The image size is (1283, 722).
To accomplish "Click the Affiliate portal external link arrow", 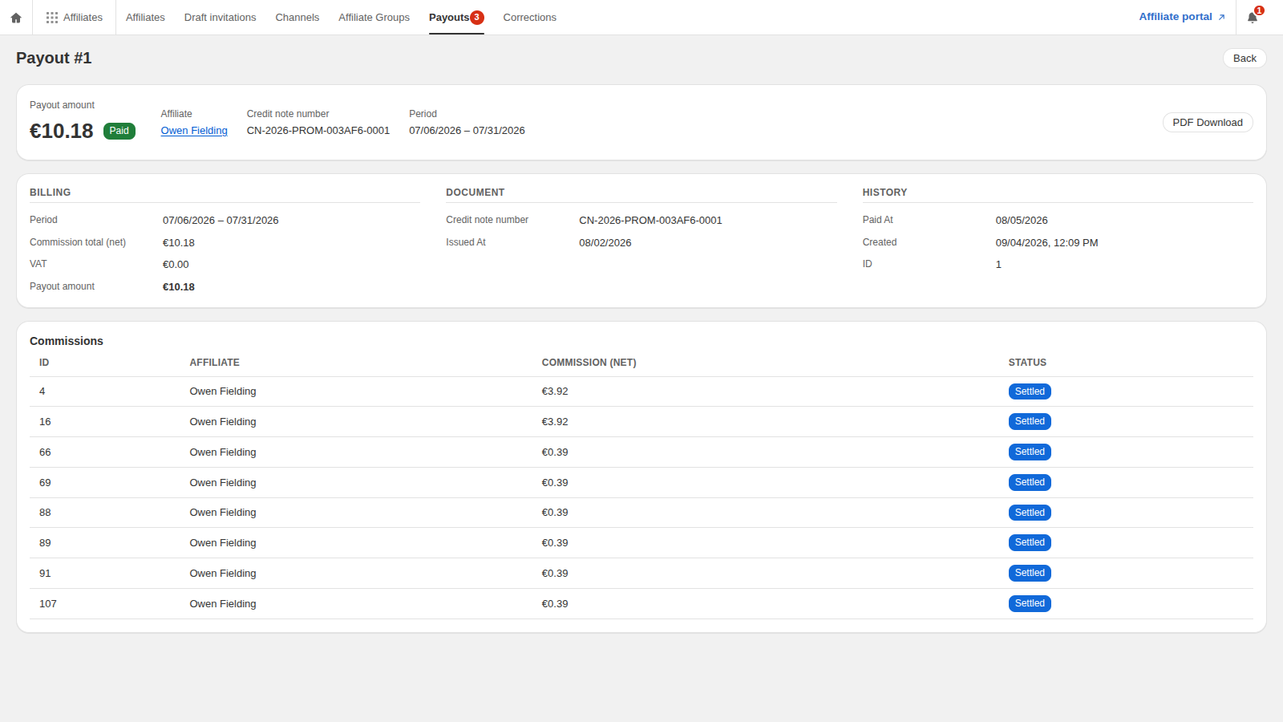I will 1221,17.
